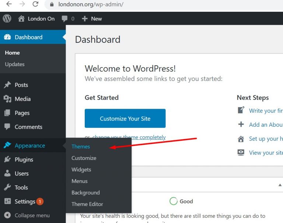Click the Dashboard gauge icon
Screen dimensions: 283x223
click(x=7, y=37)
